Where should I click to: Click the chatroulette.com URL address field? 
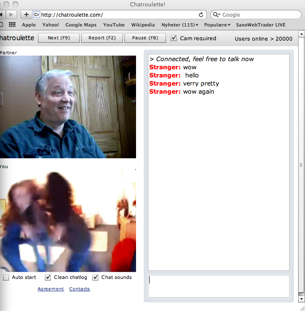(x=119, y=15)
